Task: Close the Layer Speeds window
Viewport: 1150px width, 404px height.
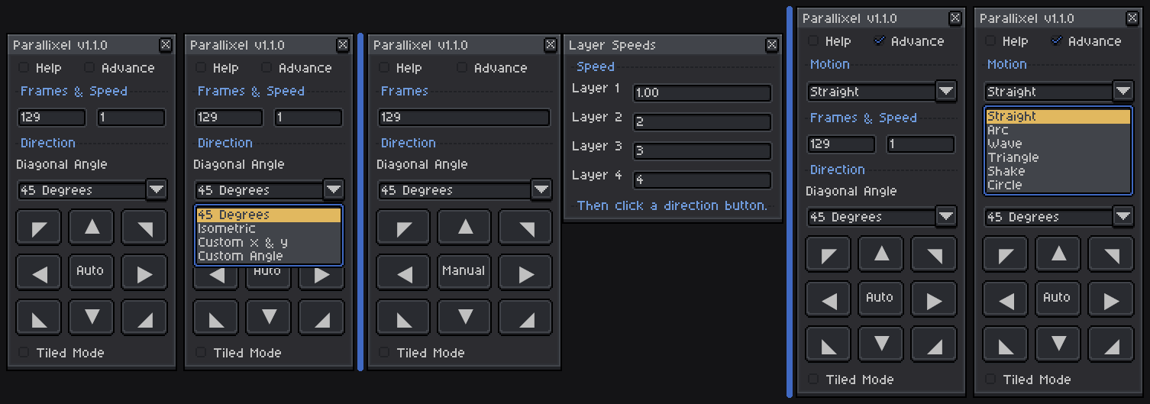Action: coord(771,45)
